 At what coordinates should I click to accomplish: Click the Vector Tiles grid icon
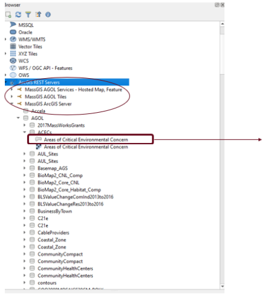tap(13, 46)
